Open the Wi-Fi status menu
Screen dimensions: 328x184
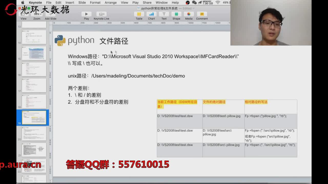(x=218, y=2)
